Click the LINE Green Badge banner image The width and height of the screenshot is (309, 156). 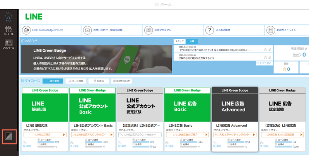click(97, 59)
